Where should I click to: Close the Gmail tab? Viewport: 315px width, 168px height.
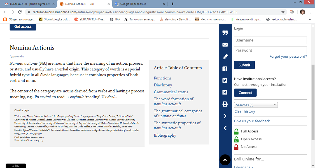pos(53,4)
